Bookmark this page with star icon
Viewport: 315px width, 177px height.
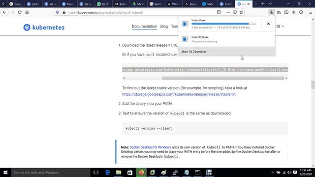click(x=241, y=12)
